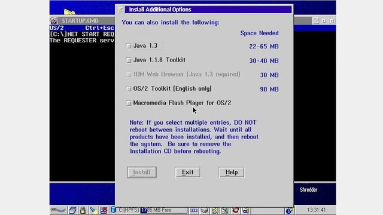
Task: Toggle Macromedia Flash Player for OS/2 checkbox
Action: click(129, 103)
